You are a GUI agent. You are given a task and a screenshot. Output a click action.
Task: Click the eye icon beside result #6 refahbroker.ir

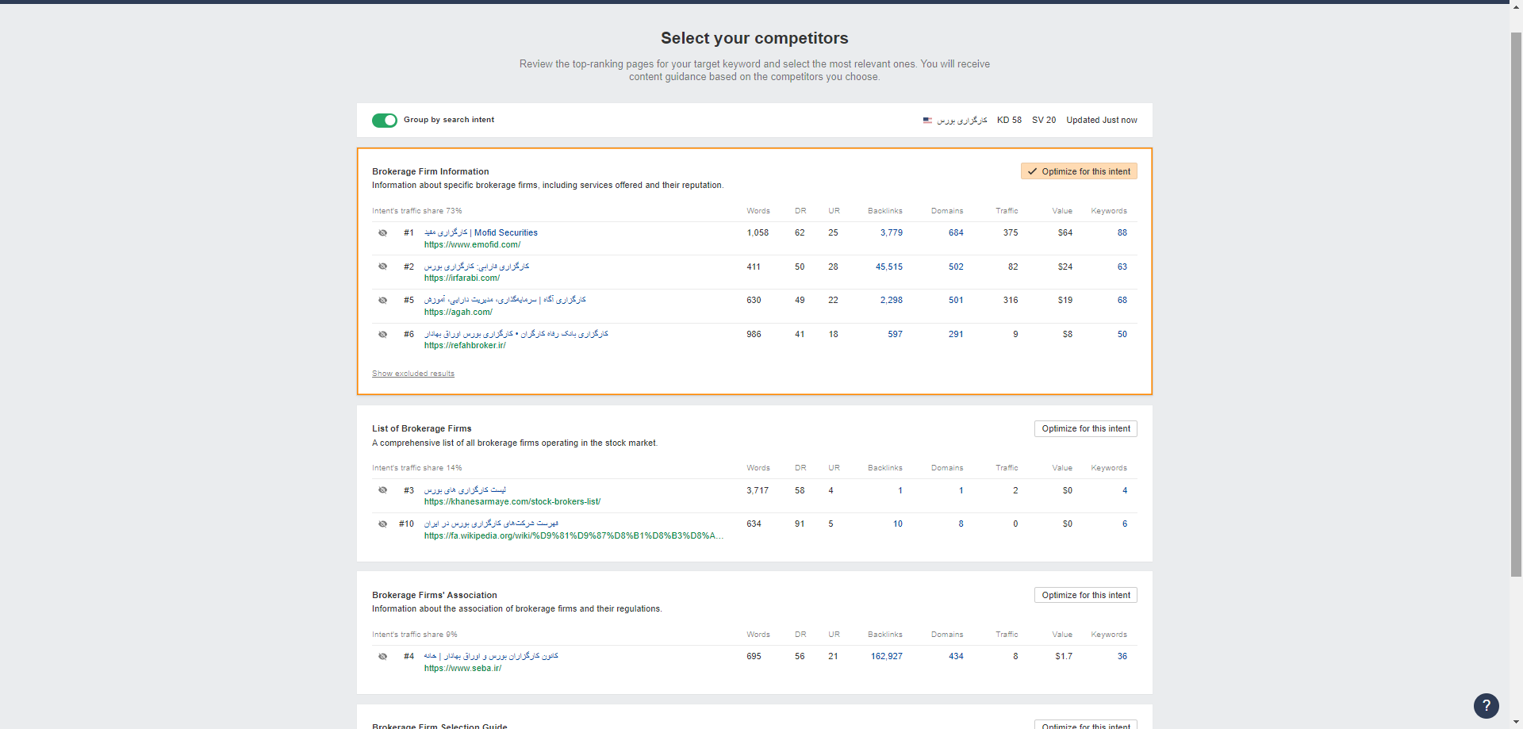[383, 335]
